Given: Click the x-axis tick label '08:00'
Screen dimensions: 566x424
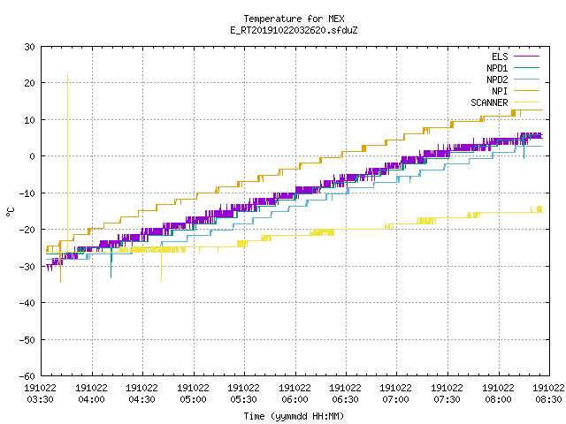Looking at the screenshot, I should pyautogui.click(x=499, y=399).
